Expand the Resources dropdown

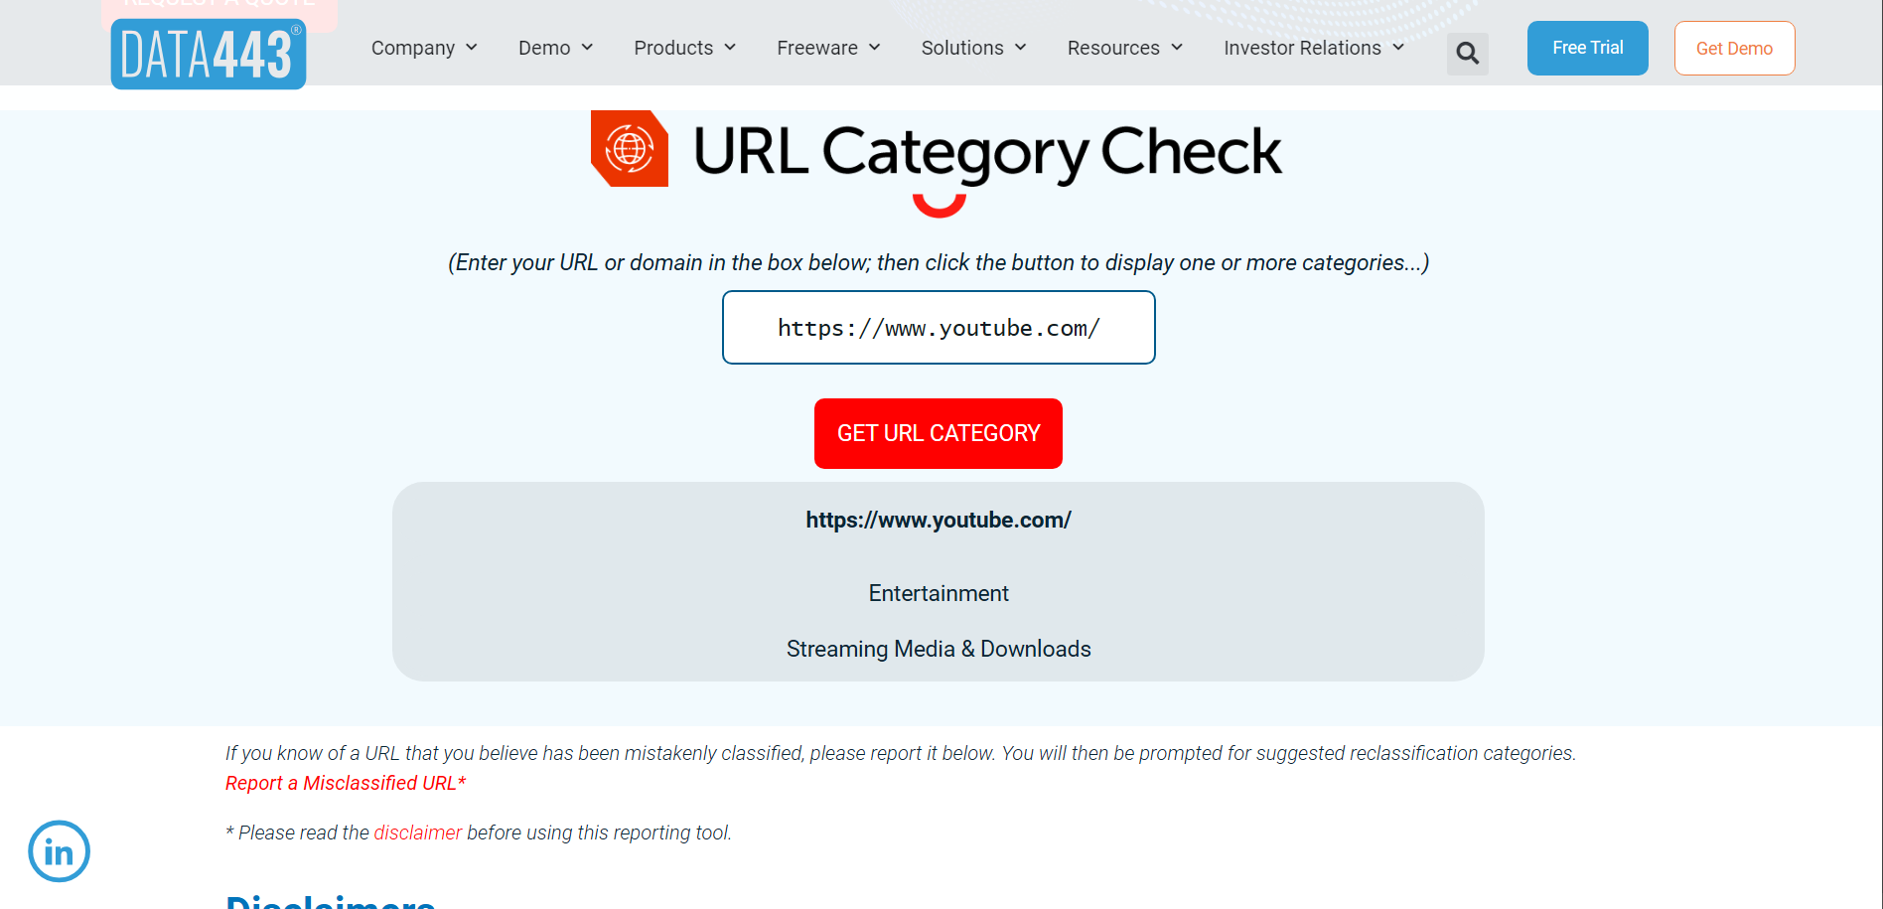pos(1125,48)
